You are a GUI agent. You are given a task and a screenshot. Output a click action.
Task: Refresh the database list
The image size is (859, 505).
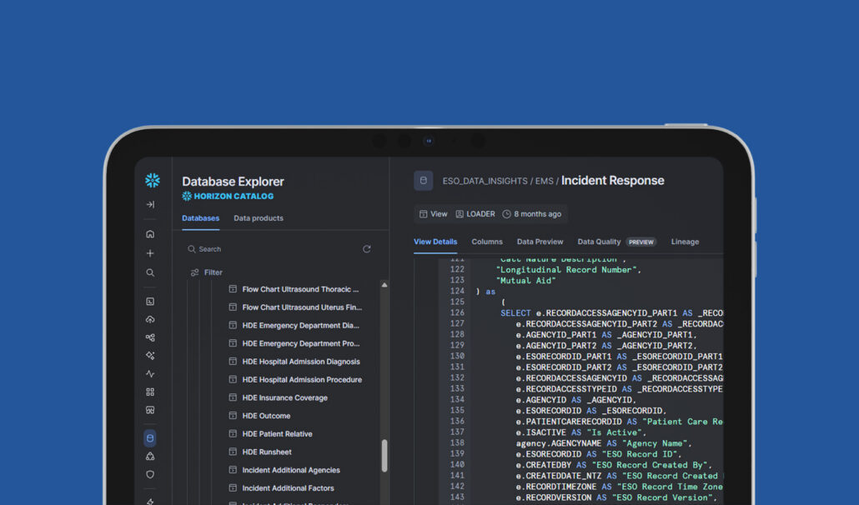366,249
